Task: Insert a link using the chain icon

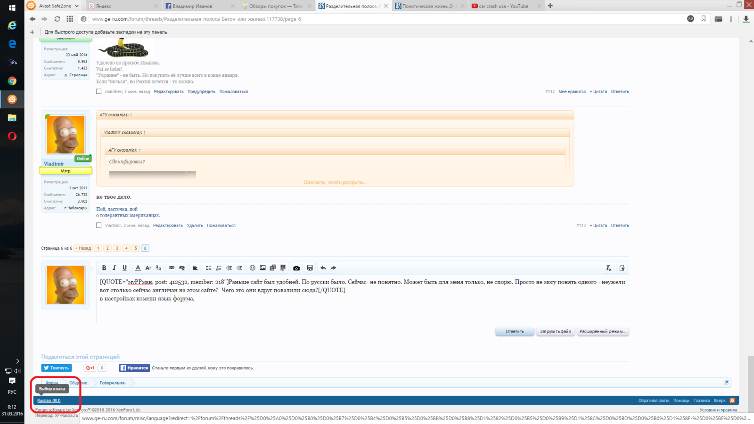Action: point(172,268)
